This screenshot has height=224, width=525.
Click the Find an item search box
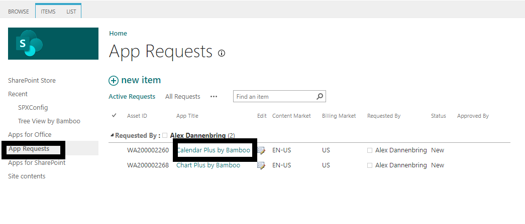coord(275,97)
